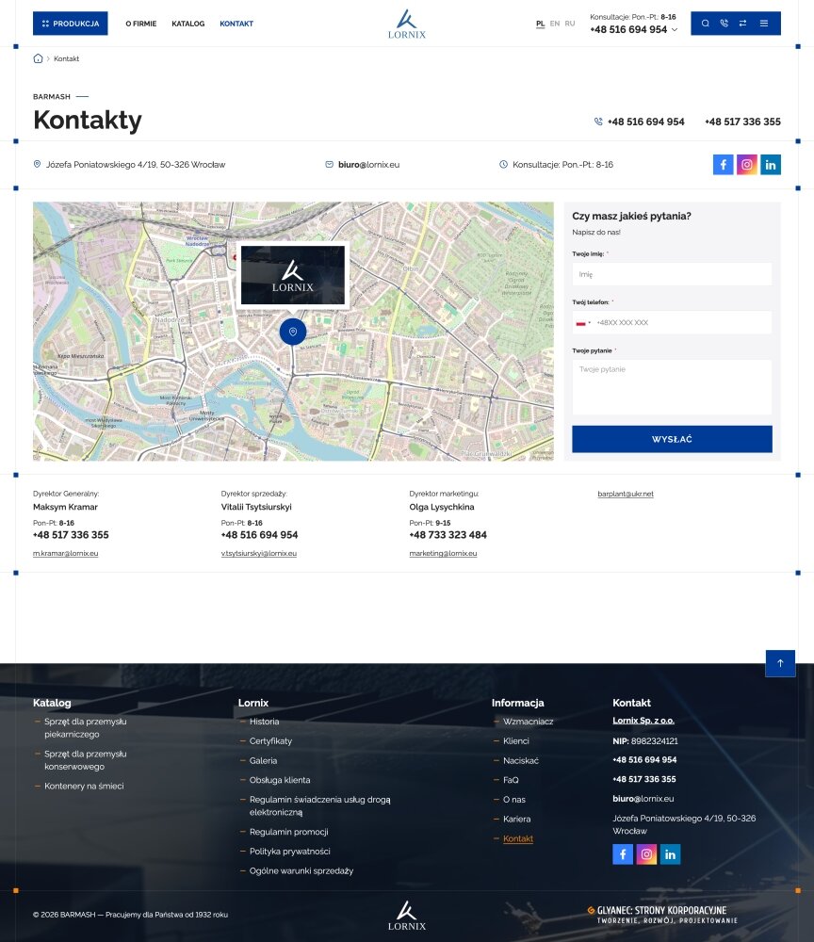Click the Lornix logo in the top header

[x=407, y=24]
